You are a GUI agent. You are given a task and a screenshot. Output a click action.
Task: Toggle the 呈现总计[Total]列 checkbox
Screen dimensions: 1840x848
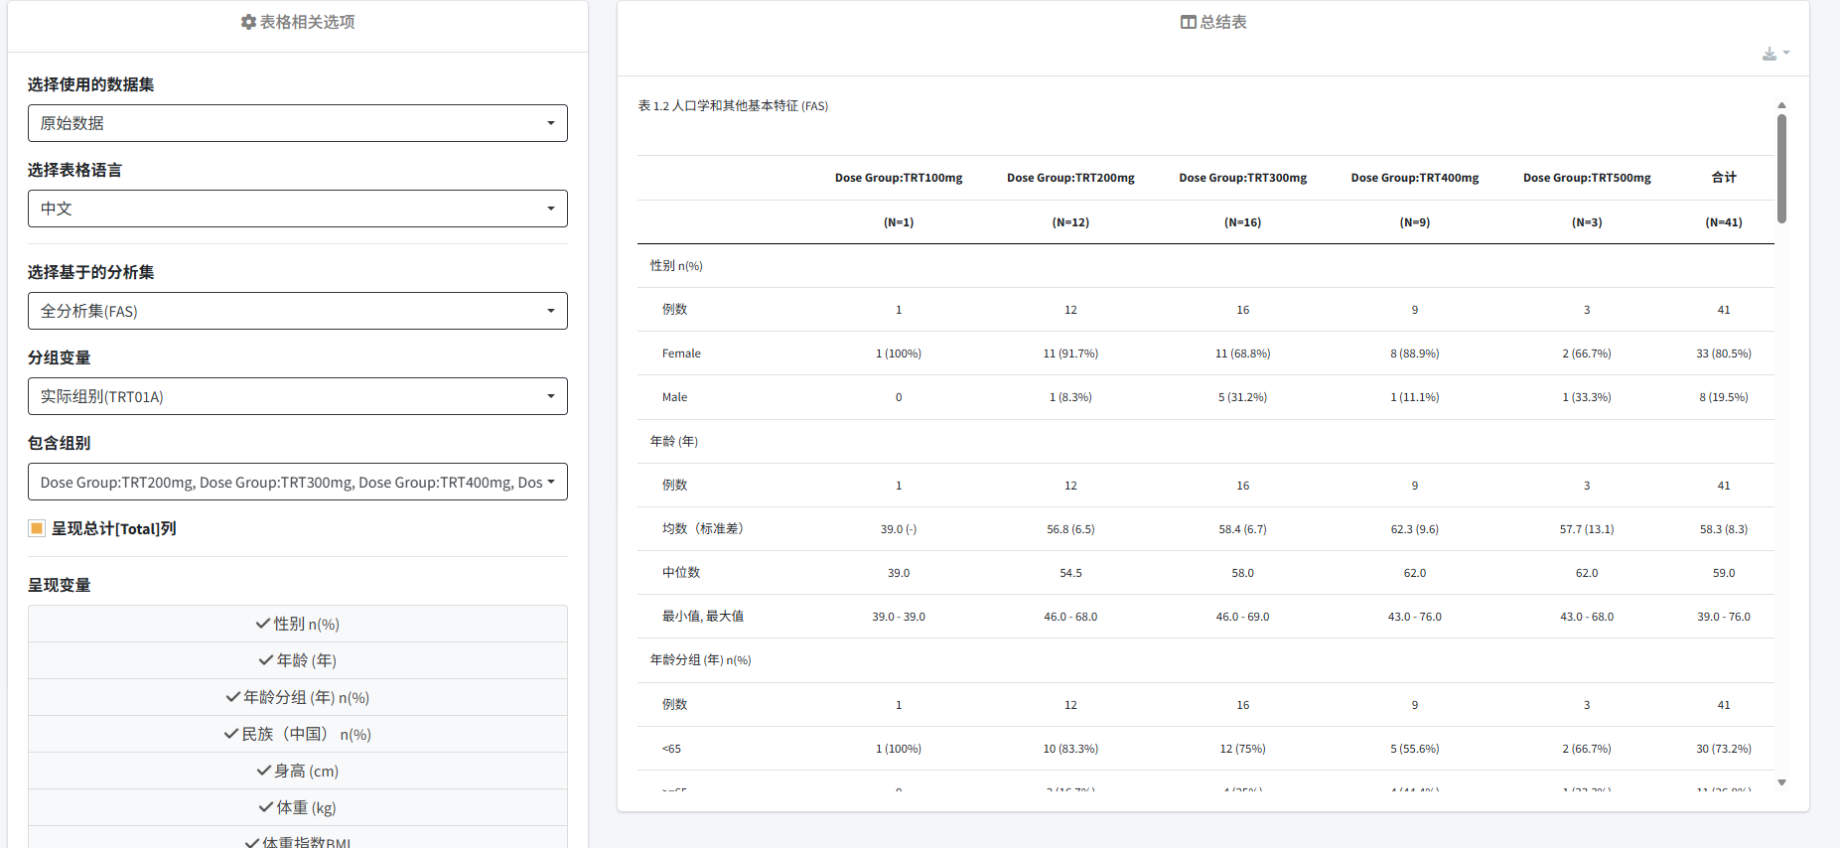(x=37, y=528)
